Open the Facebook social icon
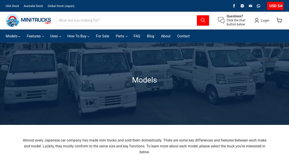Screen dimensions: 289x162 (x=234, y=6)
